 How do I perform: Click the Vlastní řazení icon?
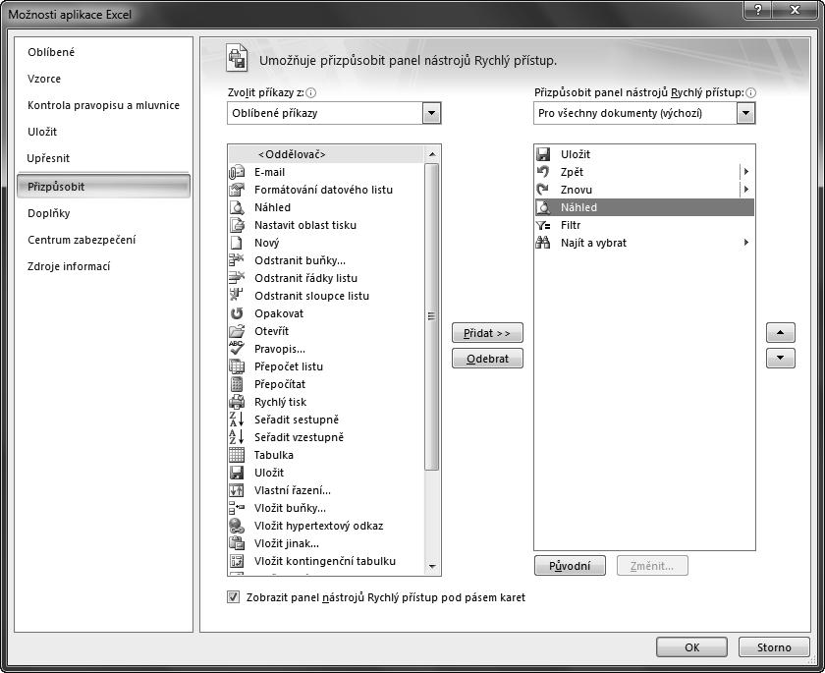point(237,490)
